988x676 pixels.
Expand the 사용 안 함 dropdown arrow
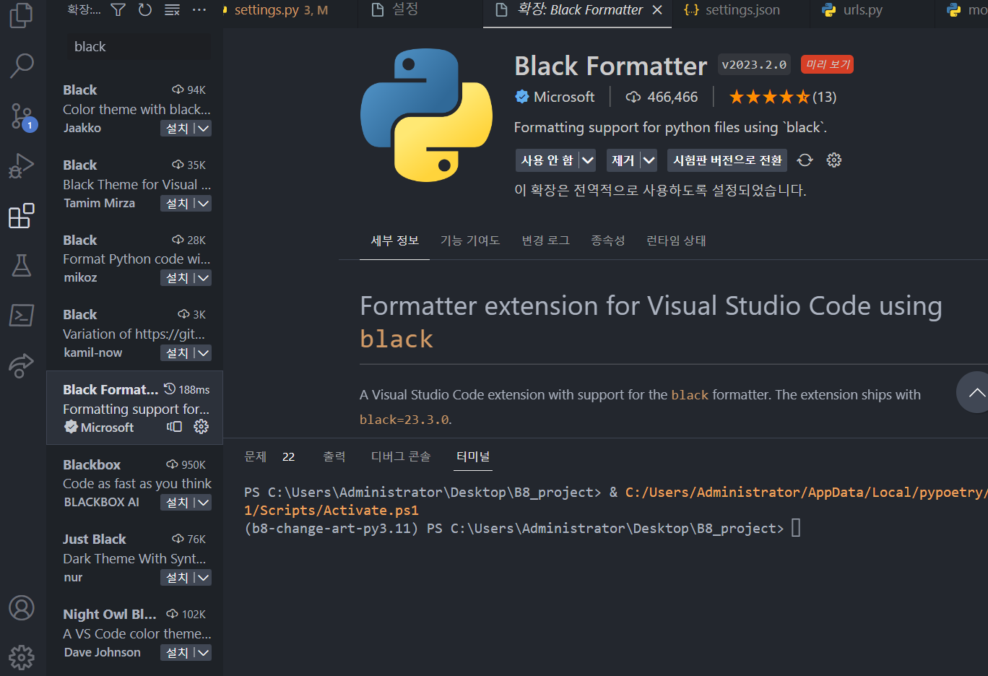587,160
